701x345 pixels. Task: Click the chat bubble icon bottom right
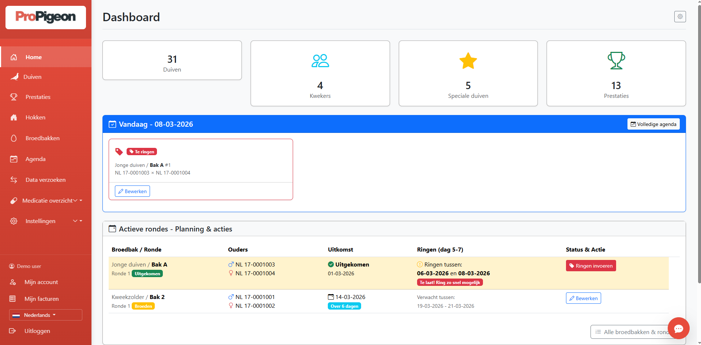click(x=678, y=328)
